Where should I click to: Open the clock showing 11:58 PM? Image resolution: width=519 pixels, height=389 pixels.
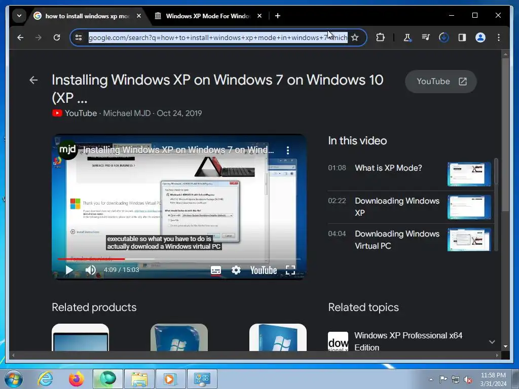[493, 379]
